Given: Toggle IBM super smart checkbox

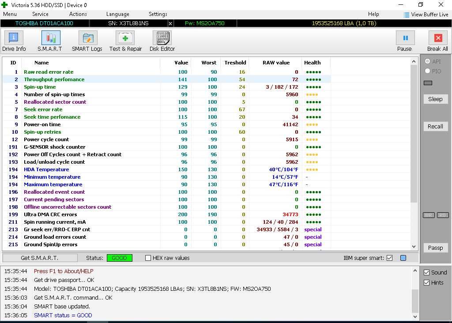Looking at the screenshot, I should 389,258.
